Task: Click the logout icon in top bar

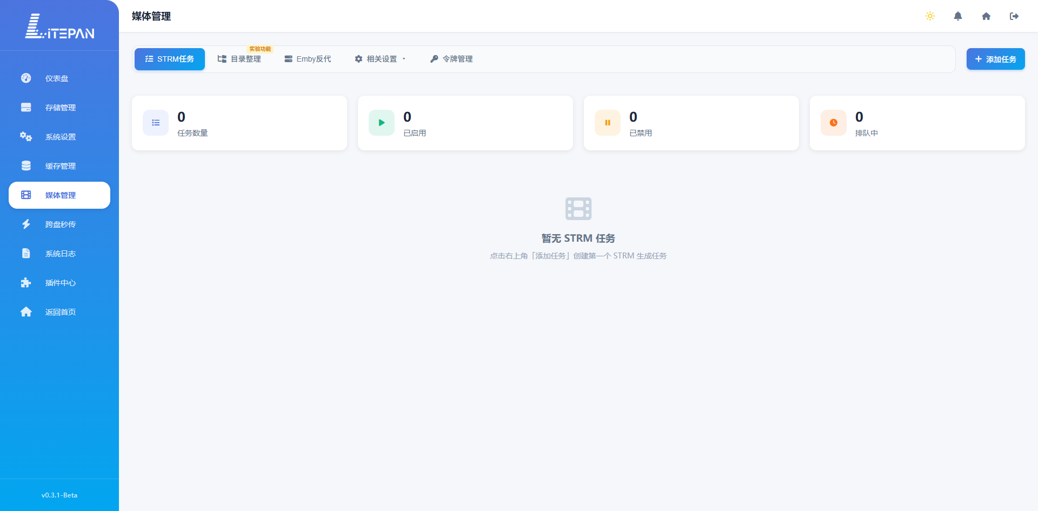Action: (1014, 16)
